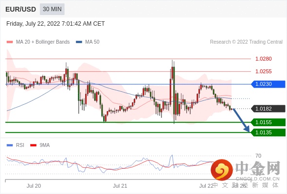Click the 1.0280 resistance level label
This screenshot has width=287, height=194.
coord(263,59)
